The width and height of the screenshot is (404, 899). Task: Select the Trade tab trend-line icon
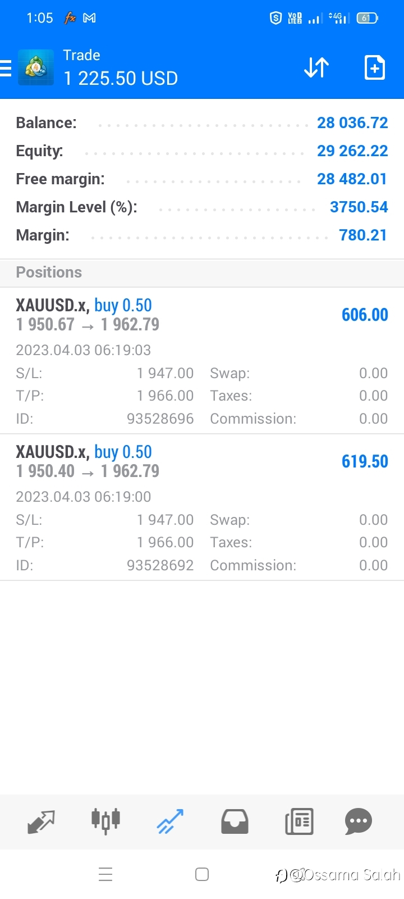170,821
